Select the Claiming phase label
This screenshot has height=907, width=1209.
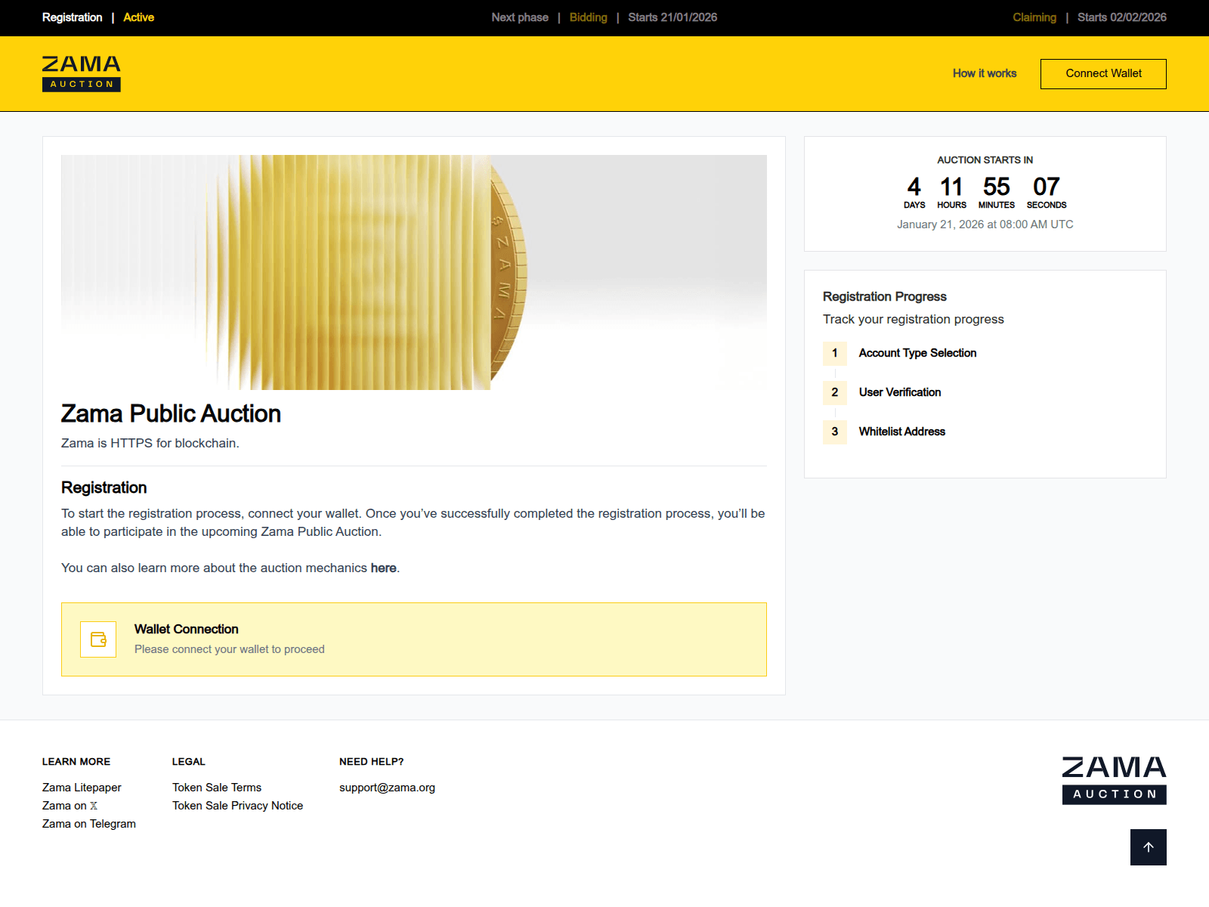point(1034,17)
